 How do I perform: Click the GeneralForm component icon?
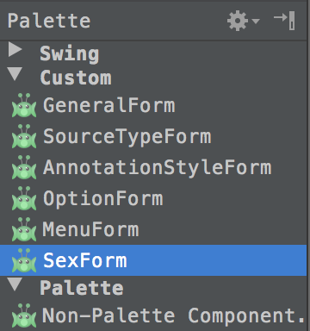(24, 105)
